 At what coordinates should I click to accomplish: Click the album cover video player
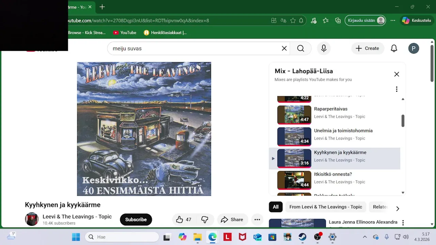pos(144,129)
